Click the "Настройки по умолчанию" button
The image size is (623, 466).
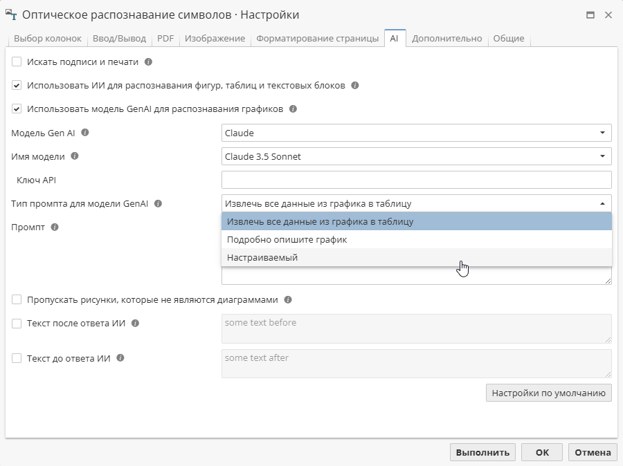coord(548,392)
